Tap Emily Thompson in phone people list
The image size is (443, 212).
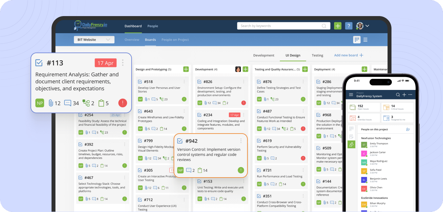tap(379, 144)
